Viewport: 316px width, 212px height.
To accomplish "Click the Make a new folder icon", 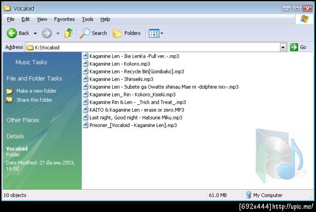I will [x=9, y=91].
